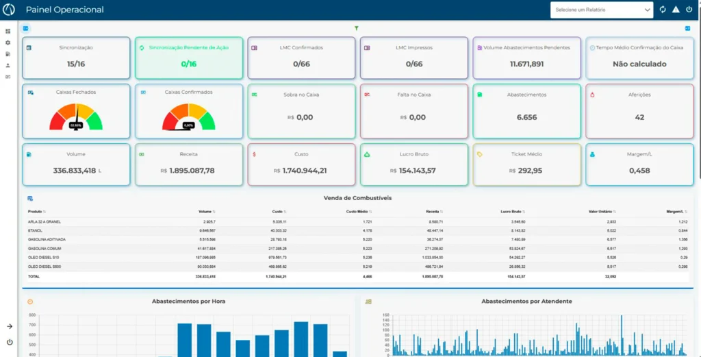The image size is (701, 357).
Task: Expand sidebar with the arrow icon
Action: (x=10, y=326)
